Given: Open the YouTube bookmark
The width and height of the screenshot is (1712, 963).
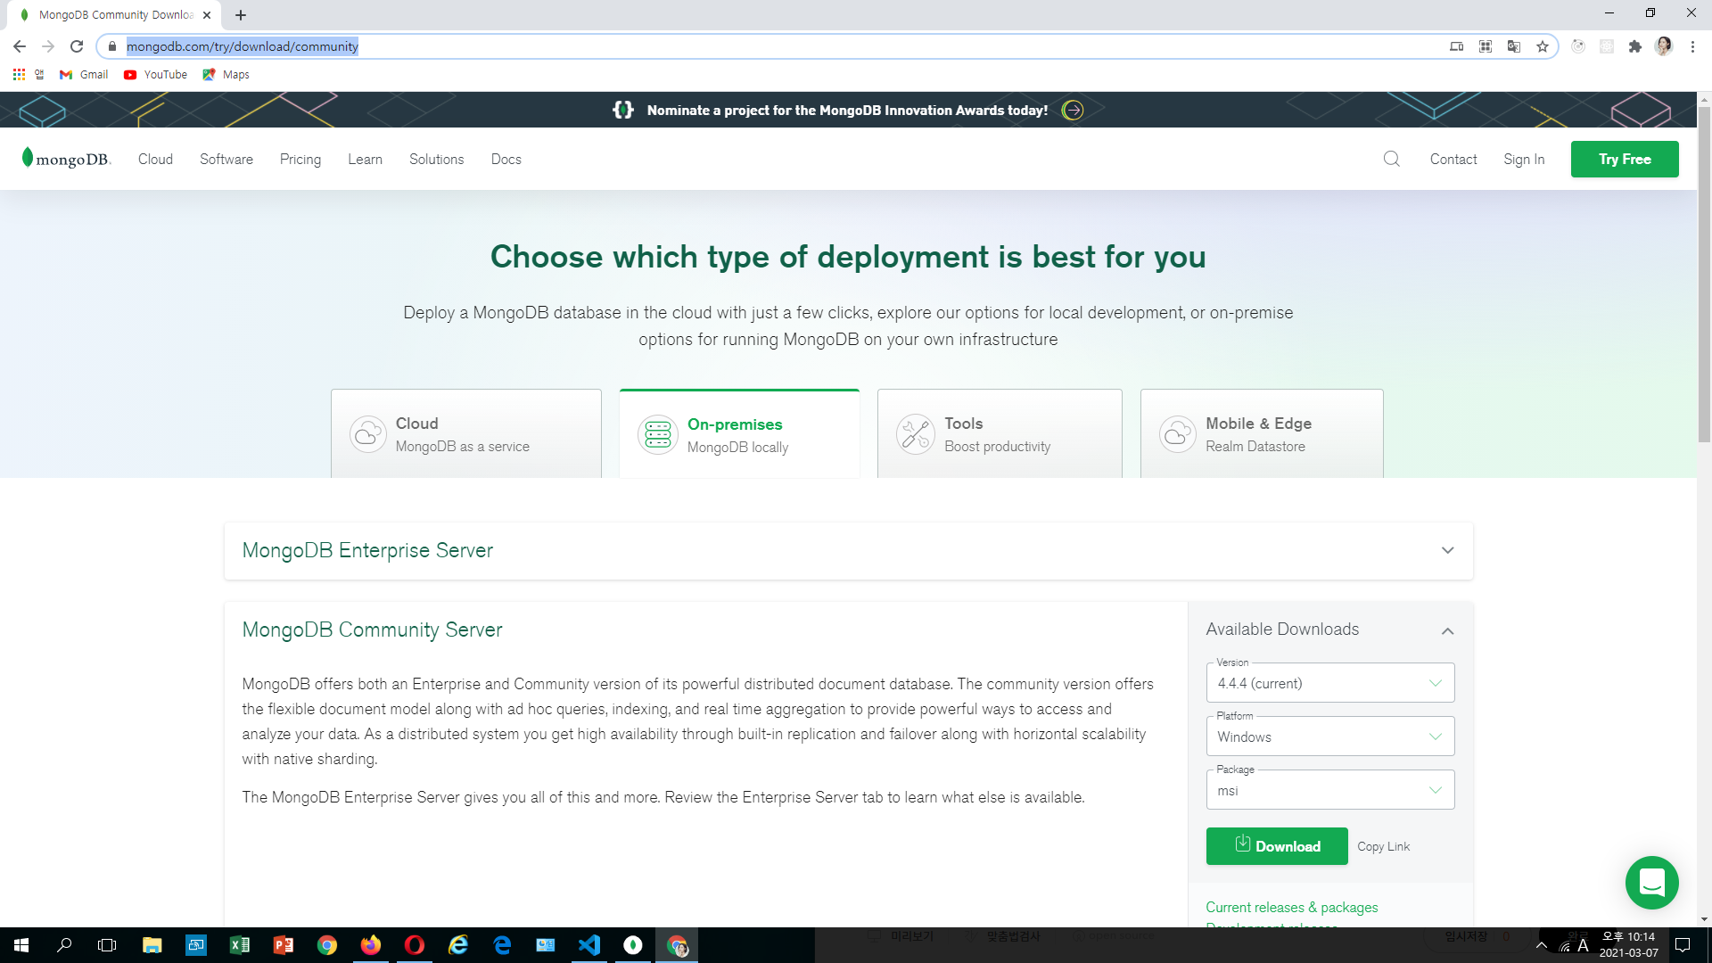Looking at the screenshot, I should [156, 74].
